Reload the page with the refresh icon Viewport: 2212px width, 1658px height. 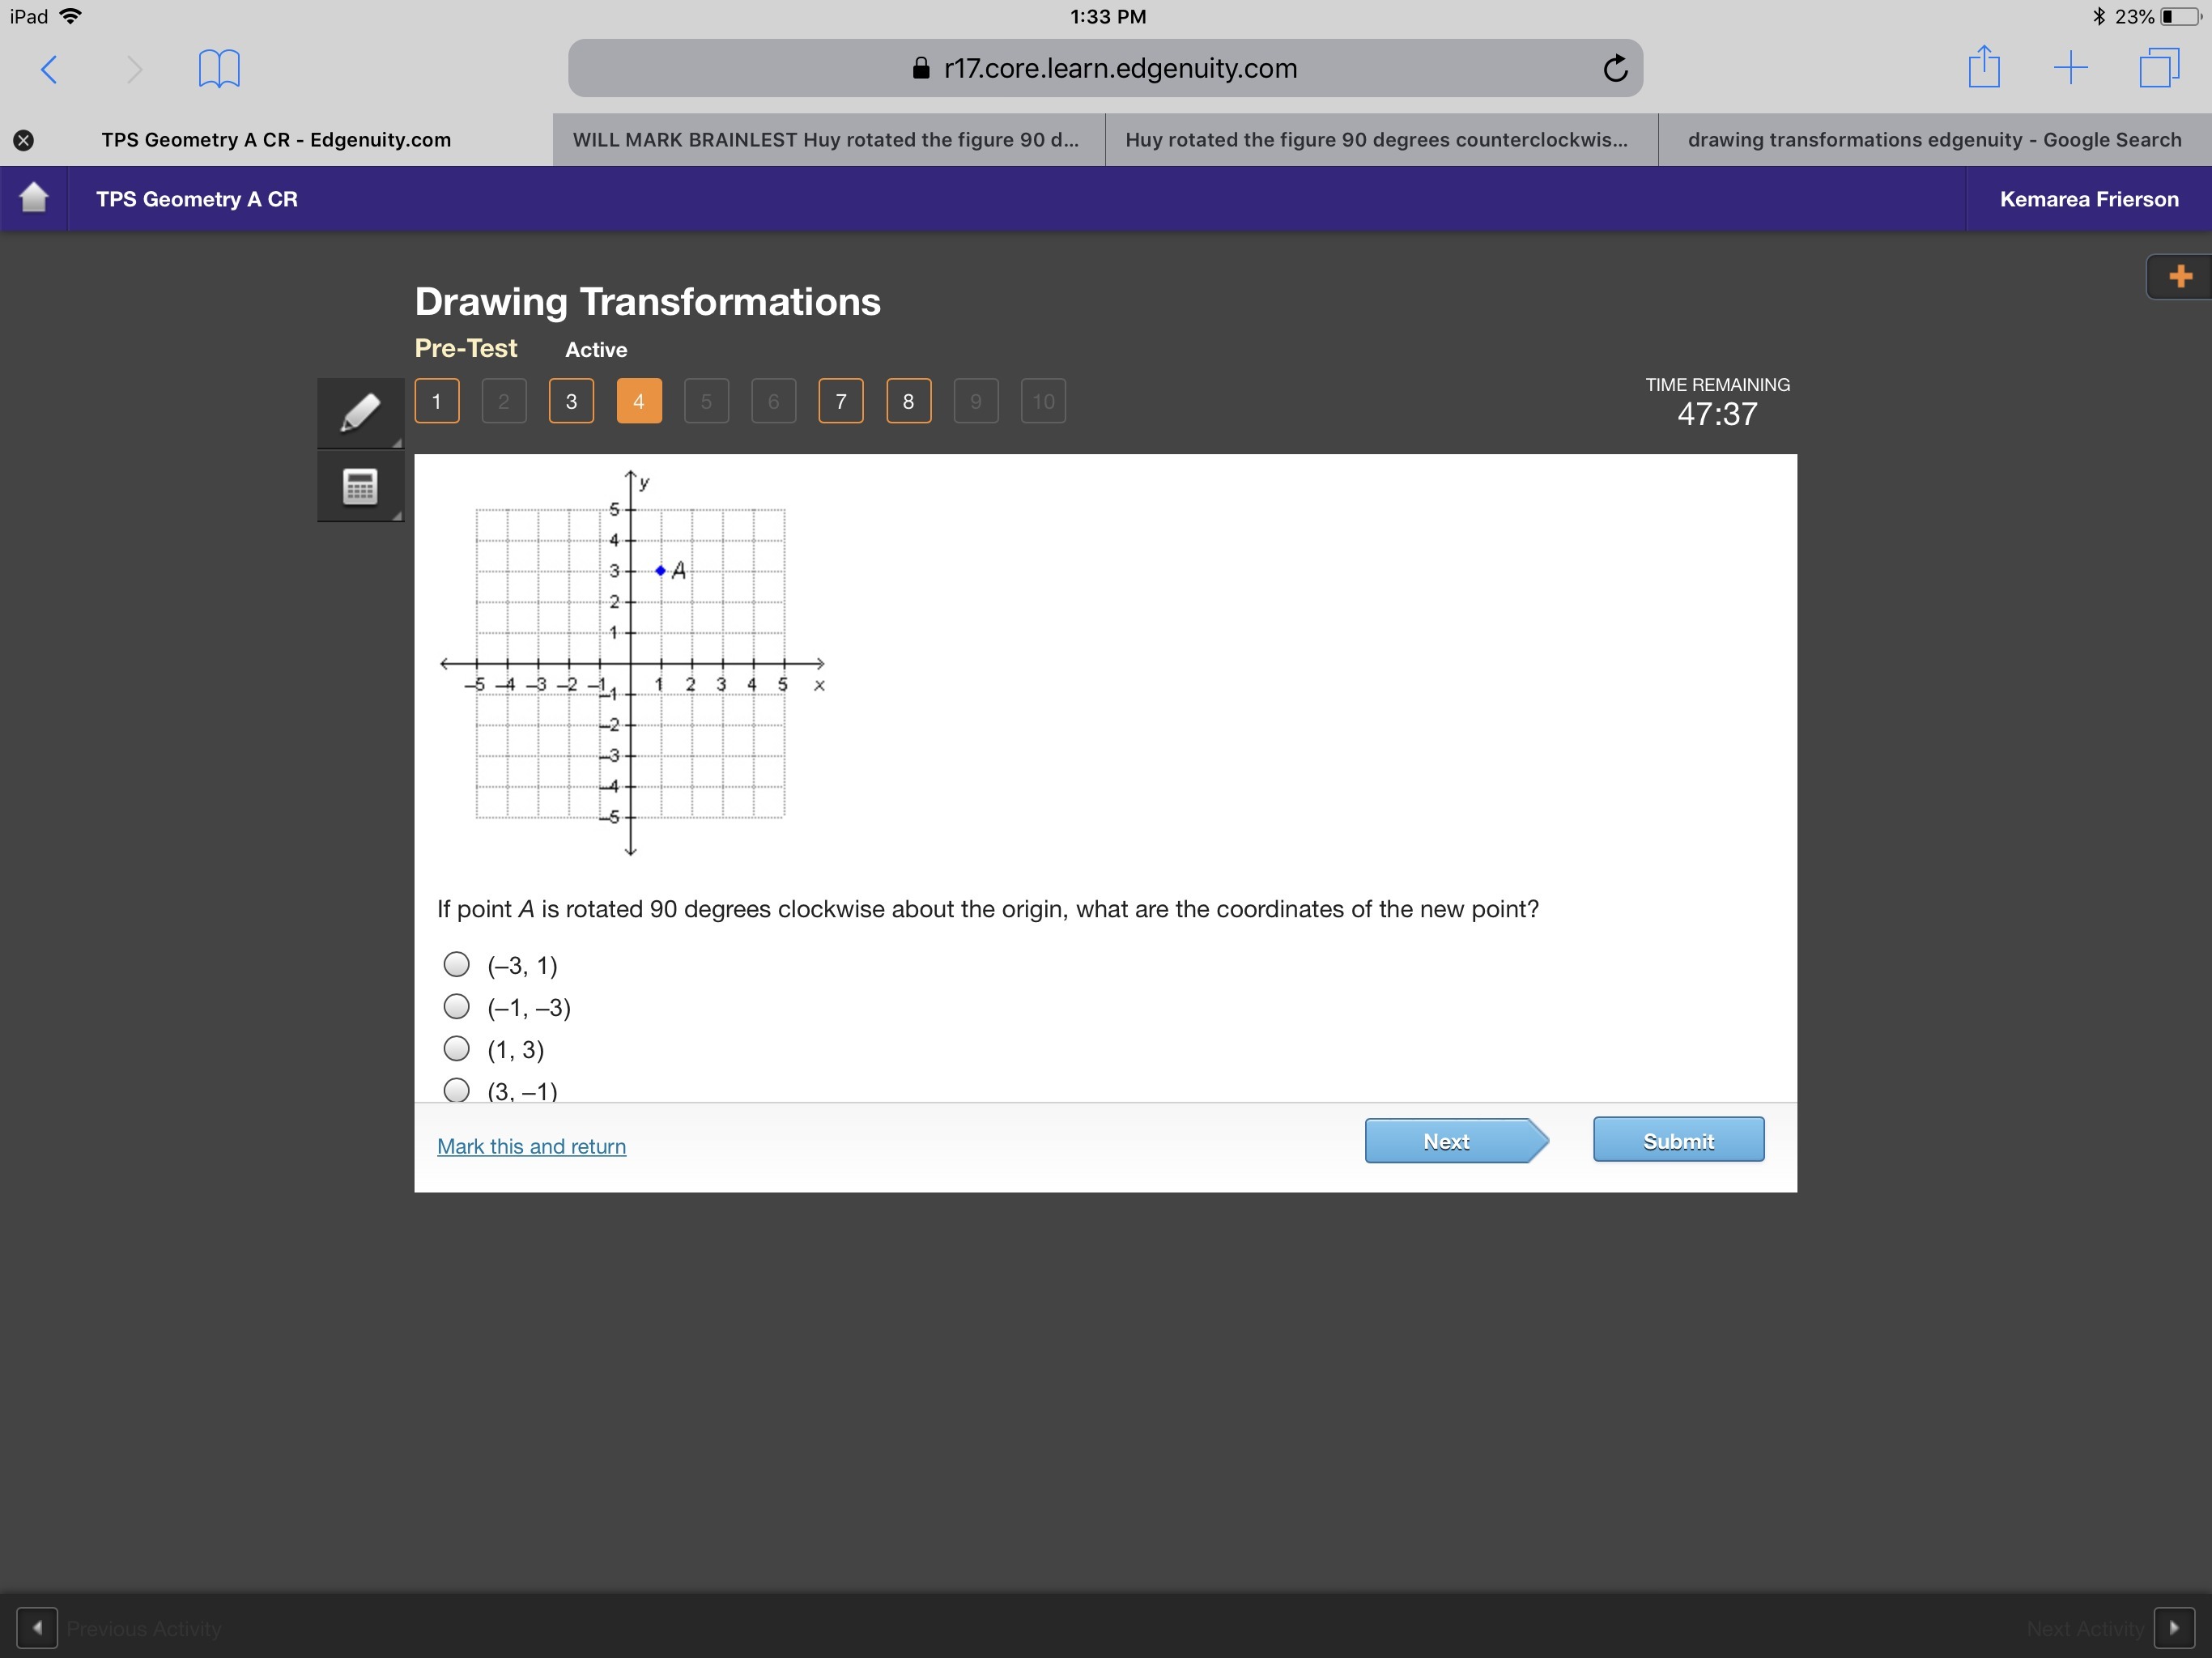1615,69
